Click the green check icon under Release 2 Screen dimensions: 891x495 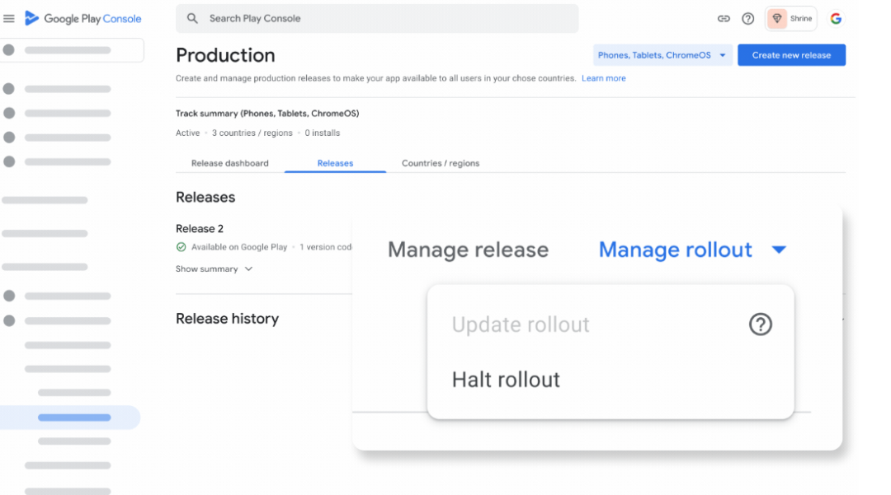click(181, 246)
